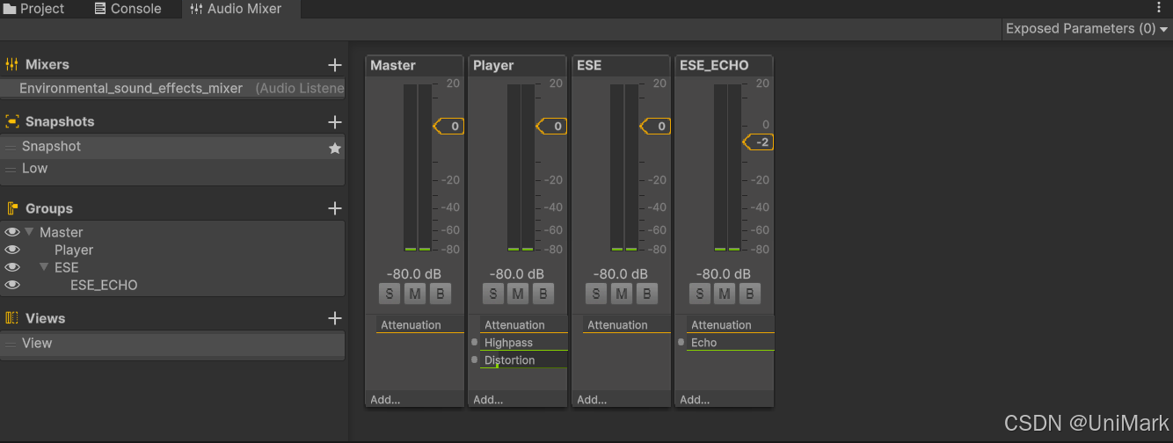
Task: Toggle the Echo effect bypass dot
Action: (x=681, y=343)
